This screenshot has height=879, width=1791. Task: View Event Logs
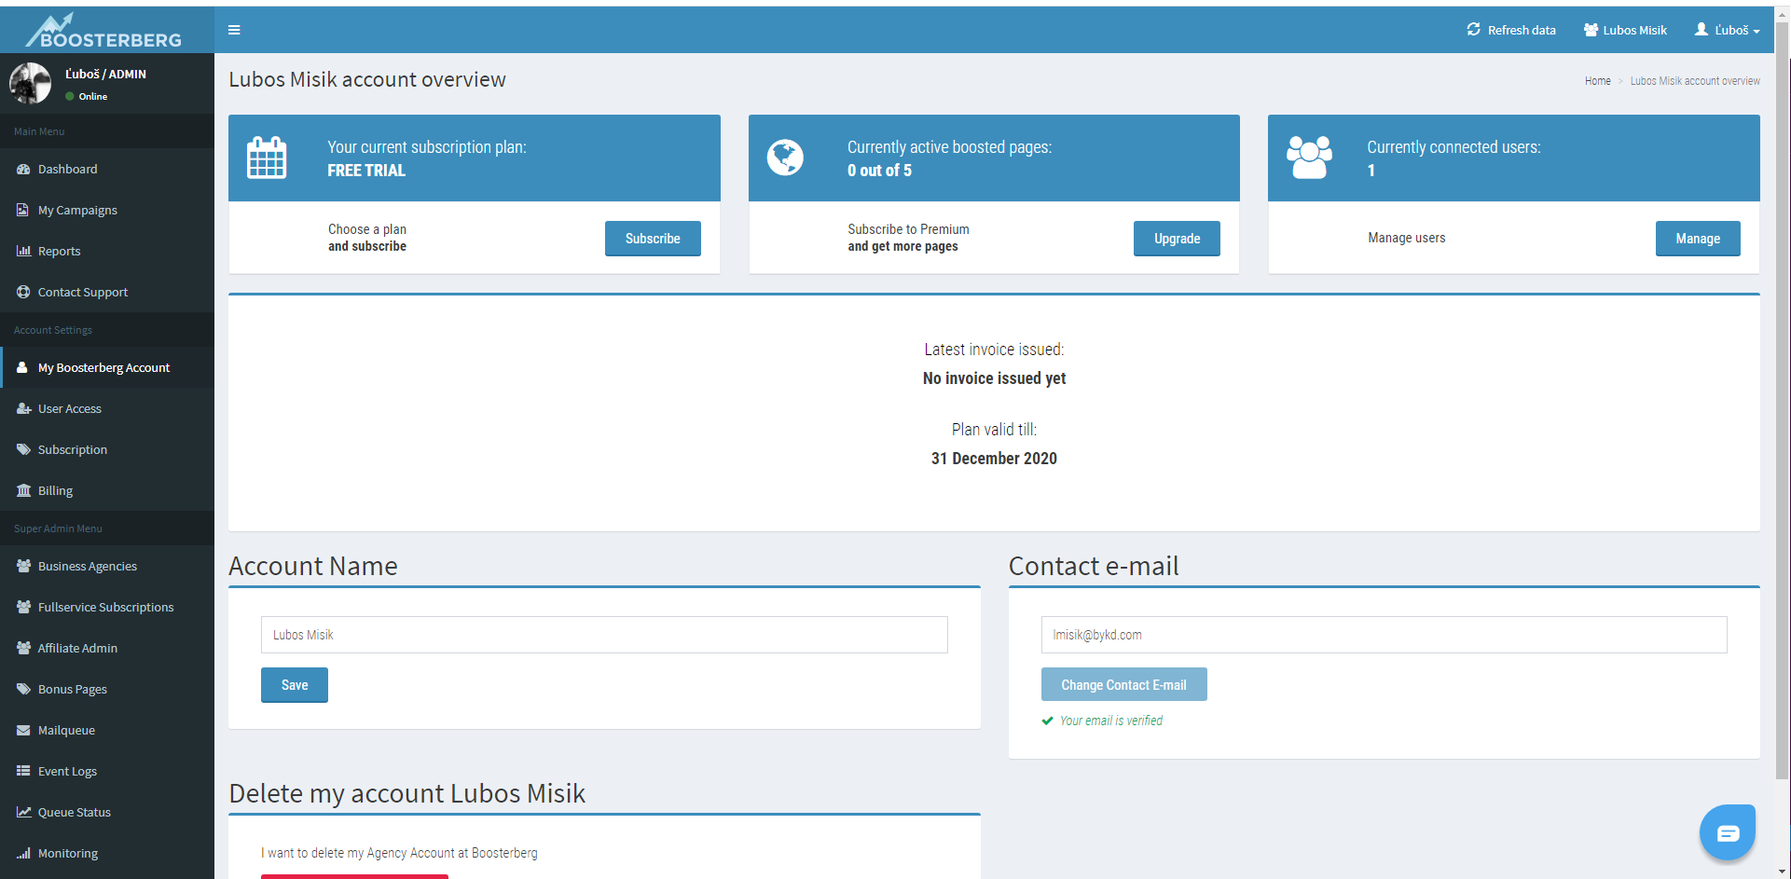tap(107, 771)
